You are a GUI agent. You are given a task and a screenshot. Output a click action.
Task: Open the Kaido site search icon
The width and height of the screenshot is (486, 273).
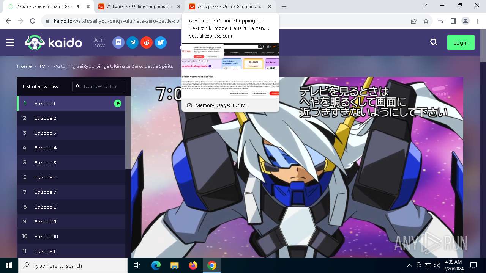click(x=434, y=43)
